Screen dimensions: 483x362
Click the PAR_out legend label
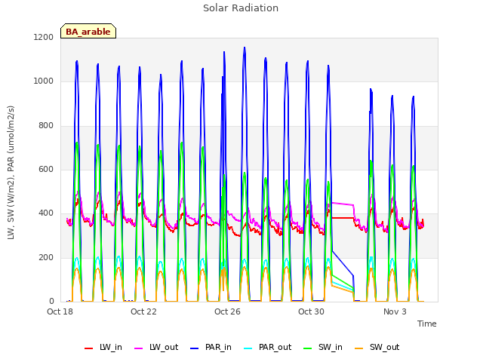pyautogui.click(x=275, y=348)
